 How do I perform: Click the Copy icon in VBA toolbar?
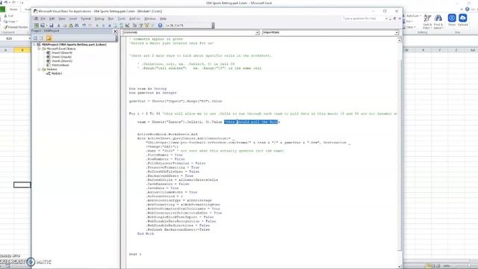(x=65, y=25)
